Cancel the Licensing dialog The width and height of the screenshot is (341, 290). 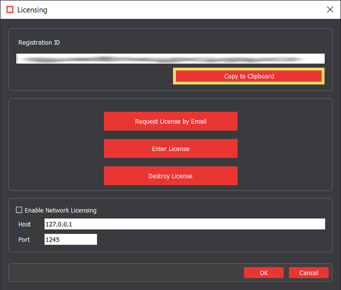(x=308, y=273)
